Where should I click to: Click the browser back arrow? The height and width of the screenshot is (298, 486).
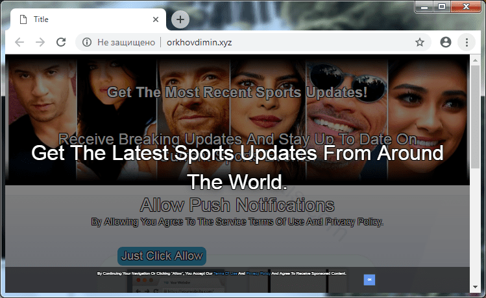tap(19, 42)
